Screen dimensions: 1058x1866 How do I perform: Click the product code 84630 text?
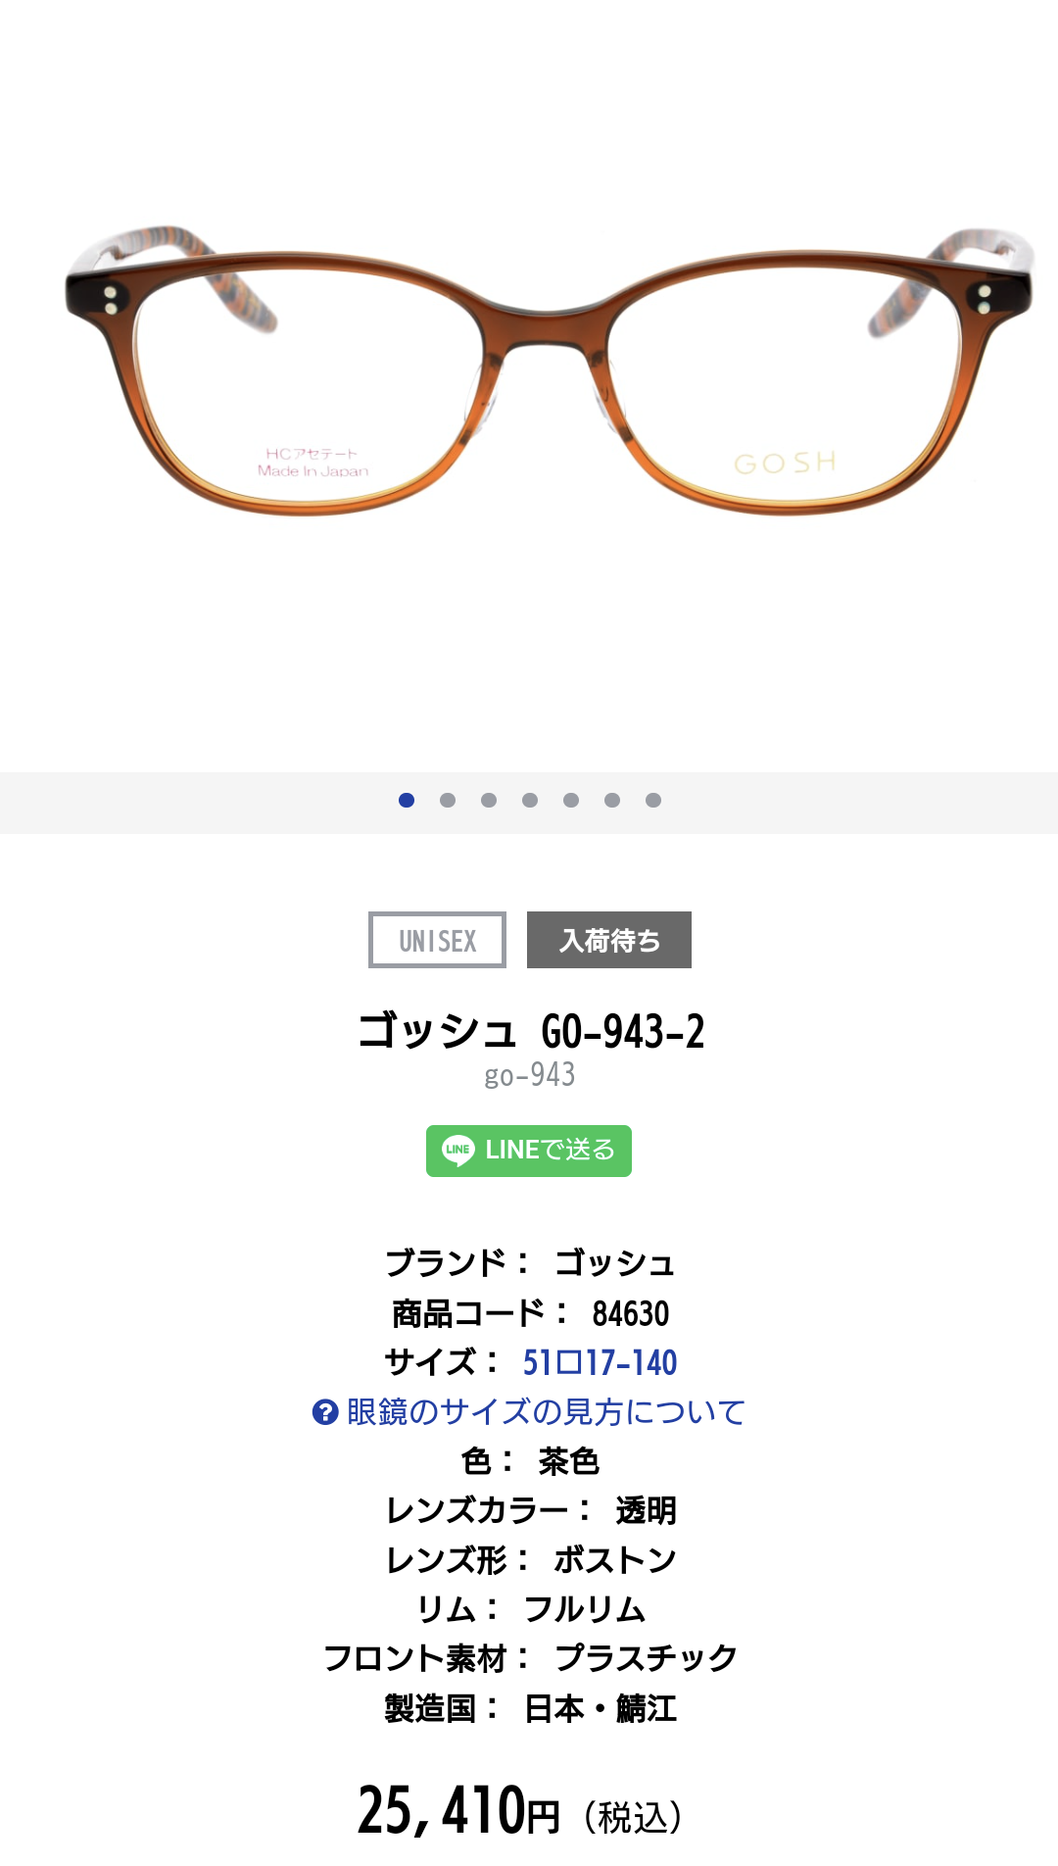coord(631,1313)
